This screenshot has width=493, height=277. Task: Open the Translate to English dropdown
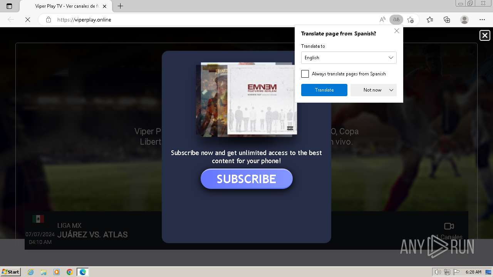click(x=349, y=58)
